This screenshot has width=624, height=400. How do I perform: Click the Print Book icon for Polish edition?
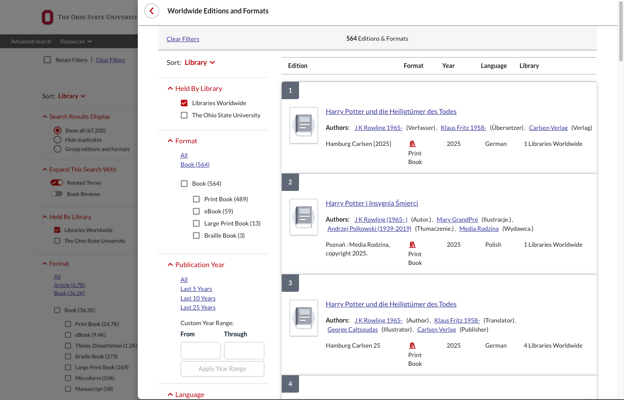point(413,245)
